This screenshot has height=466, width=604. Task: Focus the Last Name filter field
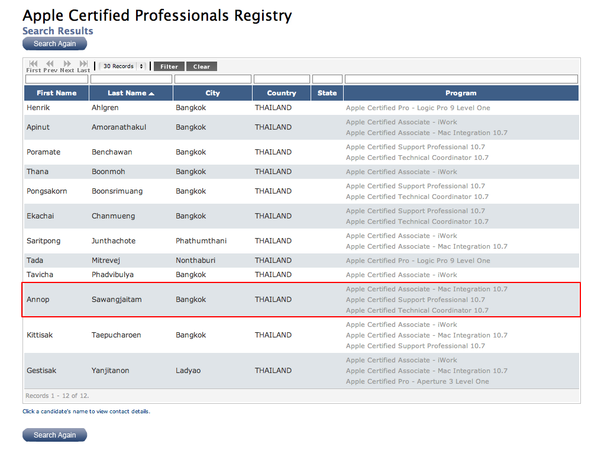tap(131, 79)
